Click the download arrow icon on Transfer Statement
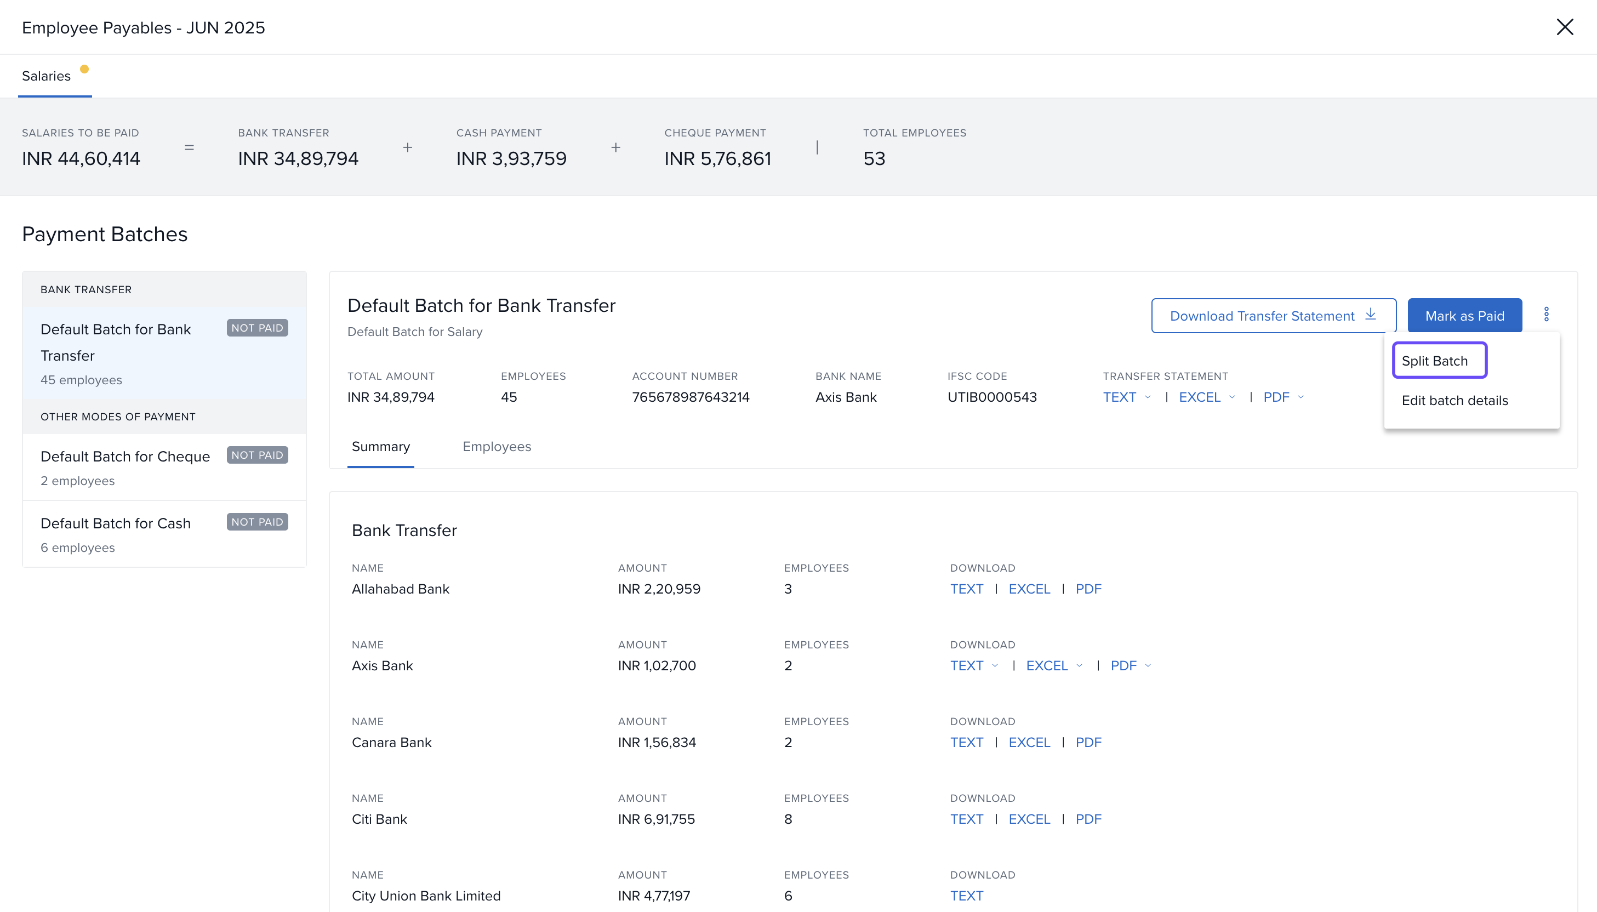1597x912 pixels. point(1371,315)
